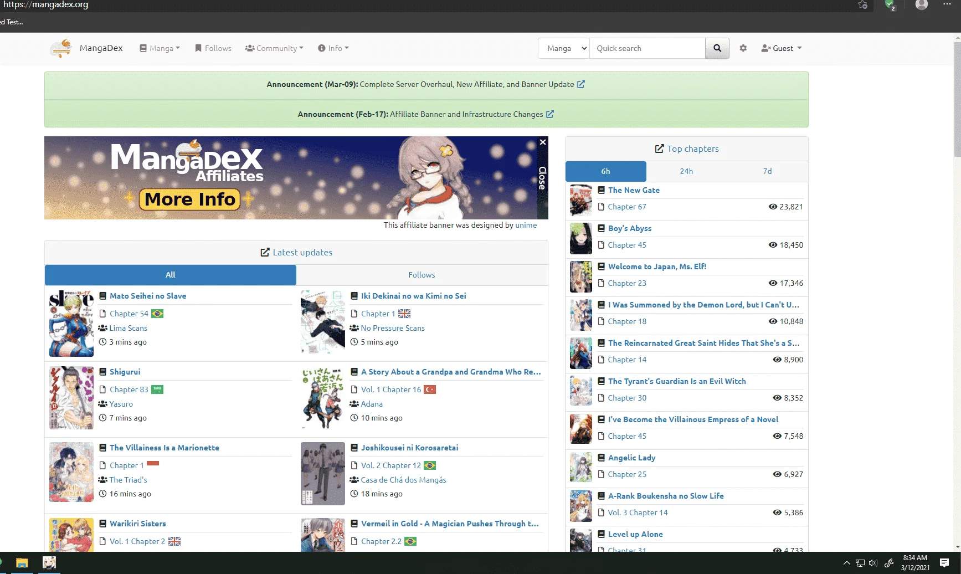This screenshot has height=574, width=961.
Task: Click the taskbar anime app icon
Action: pyautogui.click(x=49, y=563)
